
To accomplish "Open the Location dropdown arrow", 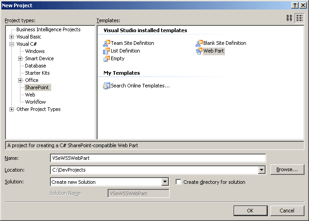I will pos(261,170).
